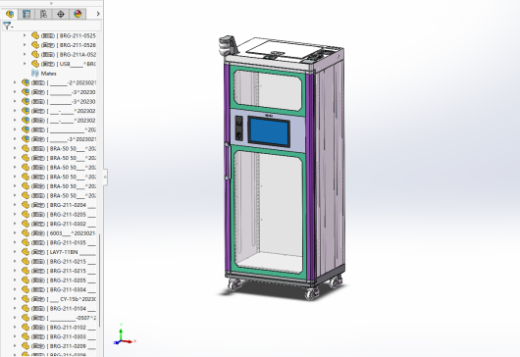Show more manager tabs with the chevron
The image size is (520, 357).
98,14
